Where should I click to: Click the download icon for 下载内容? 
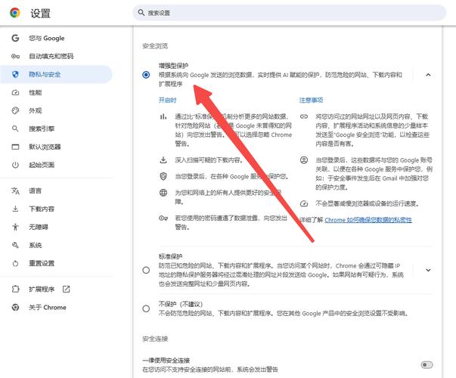15,209
